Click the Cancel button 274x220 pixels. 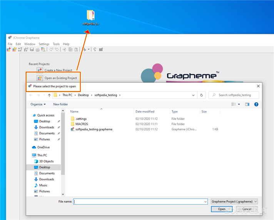coord(247,209)
